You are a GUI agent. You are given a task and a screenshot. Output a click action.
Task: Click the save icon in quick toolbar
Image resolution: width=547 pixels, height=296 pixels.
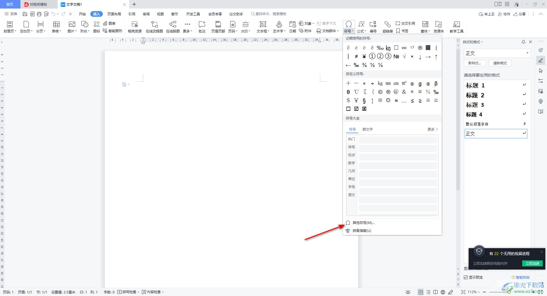point(25,14)
